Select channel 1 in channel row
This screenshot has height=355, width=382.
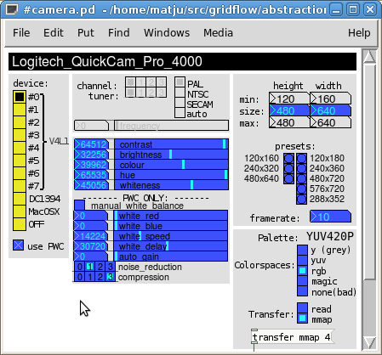[x=140, y=82]
